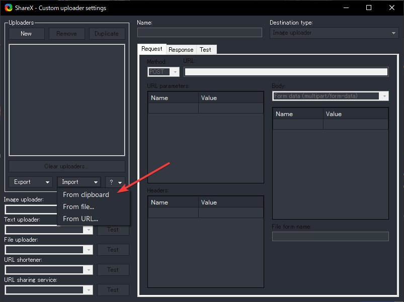Screen dimensions: 404x302
Task: Click the Remove uploader button
Action: point(67,34)
